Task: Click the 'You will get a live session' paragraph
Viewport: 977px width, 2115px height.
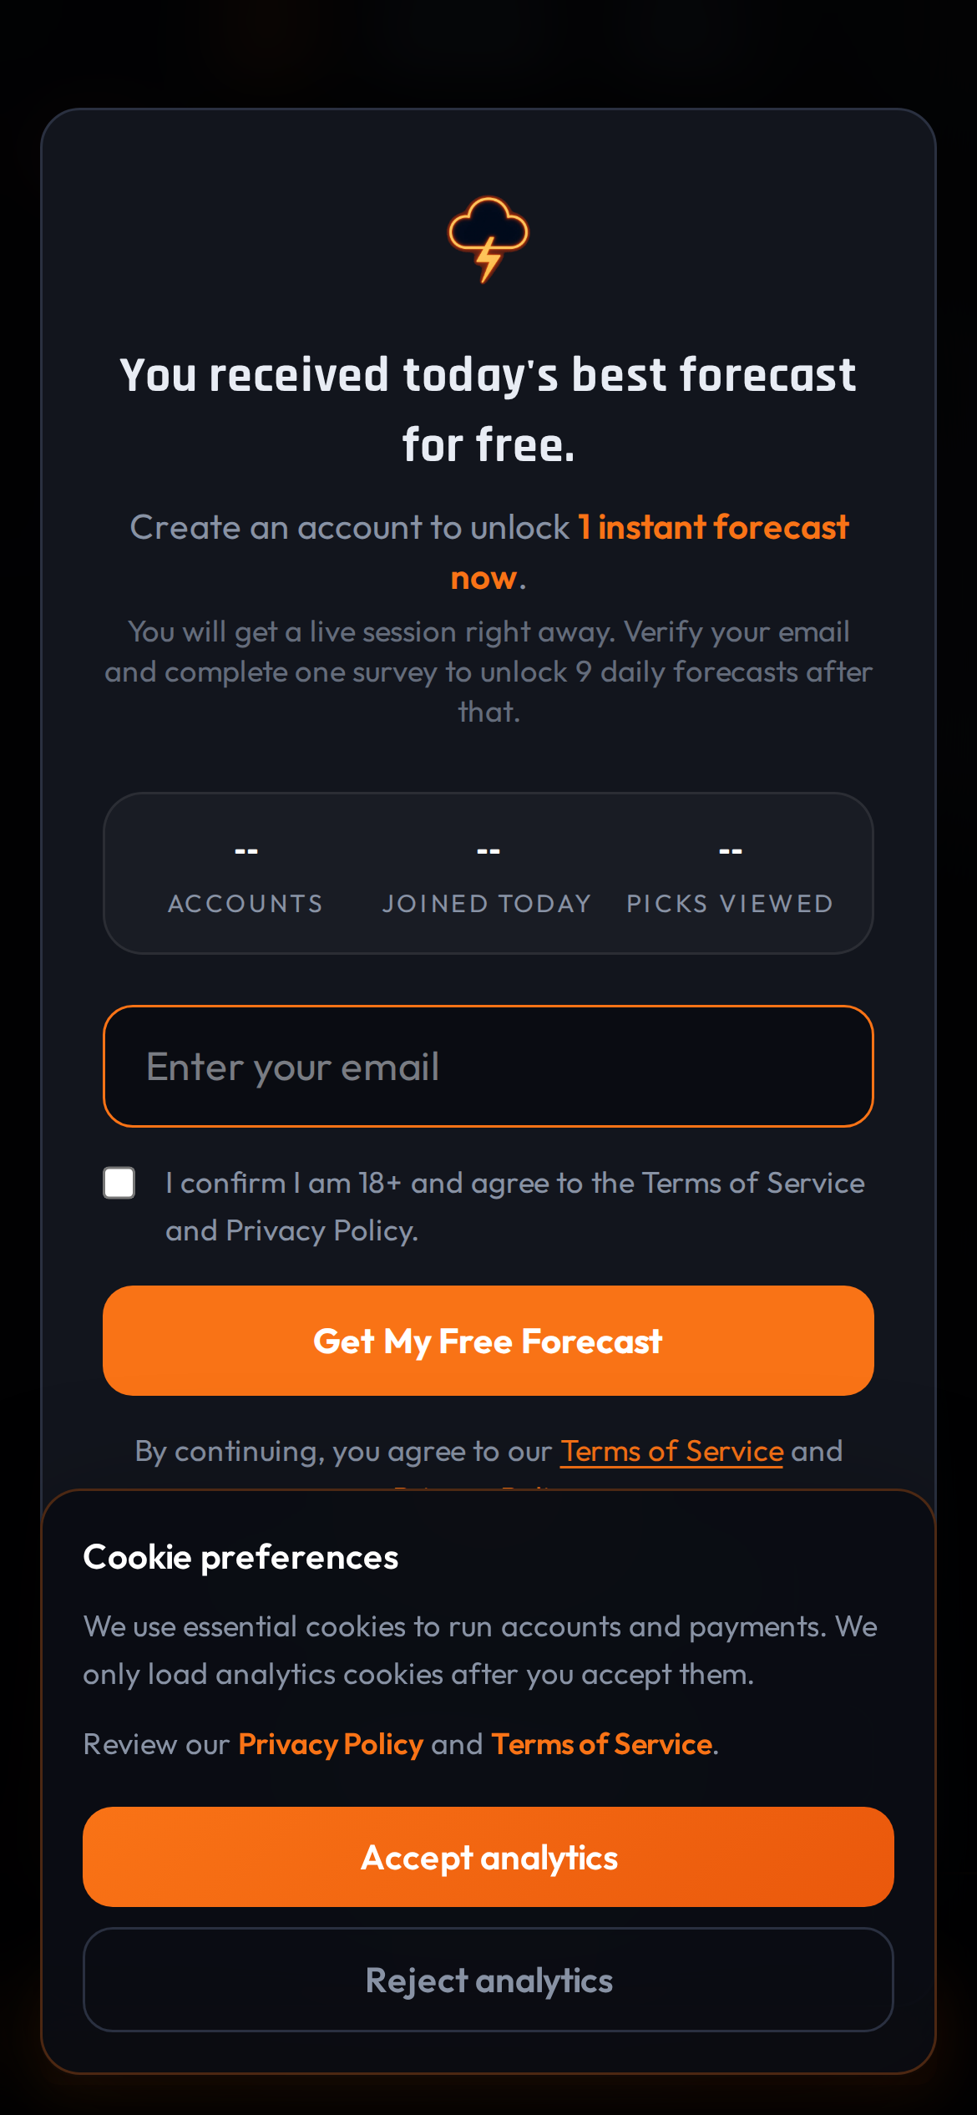Action: [488, 672]
